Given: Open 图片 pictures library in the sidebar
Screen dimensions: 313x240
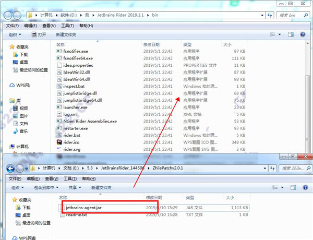Looking at the screenshot, I should [20, 116].
